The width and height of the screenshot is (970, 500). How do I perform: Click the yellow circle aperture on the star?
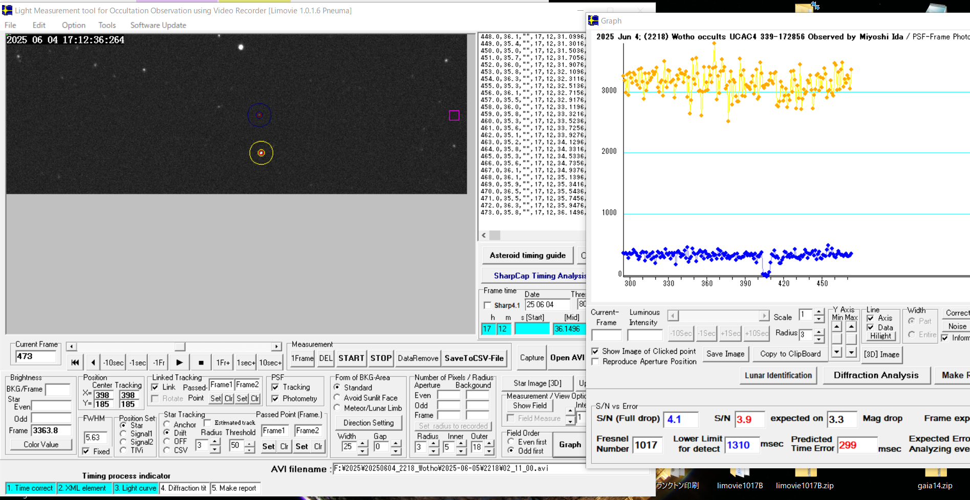[261, 153]
